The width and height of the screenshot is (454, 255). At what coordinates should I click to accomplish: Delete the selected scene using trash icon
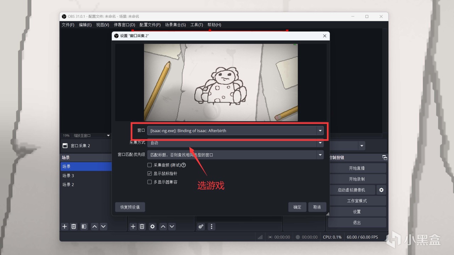(74, 226)
